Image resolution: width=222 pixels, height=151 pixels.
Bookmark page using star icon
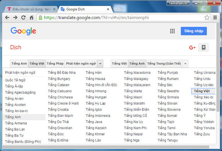(207, 17)
